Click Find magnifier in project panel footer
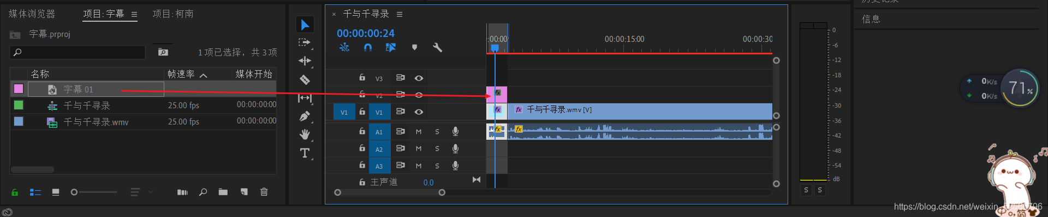Image resolution: width=1048 pixels, height=217 pixels. click(203, 192)
